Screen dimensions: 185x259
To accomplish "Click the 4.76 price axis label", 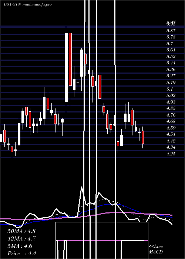I will 171,115.
